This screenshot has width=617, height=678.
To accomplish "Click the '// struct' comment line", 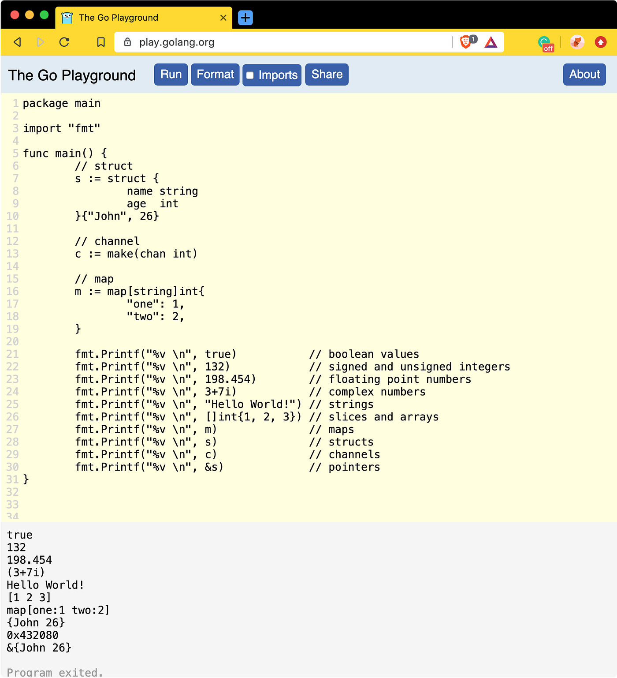I will tap(104, 166).
